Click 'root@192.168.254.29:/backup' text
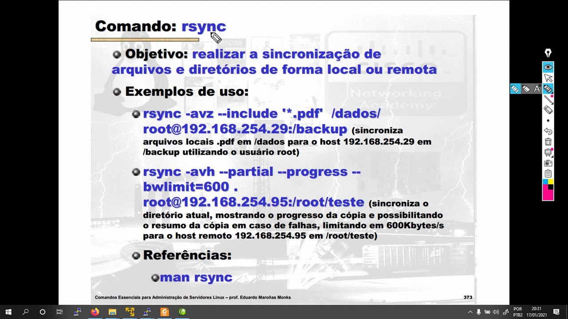The image size is (568, 319). (x=245, y=129)
